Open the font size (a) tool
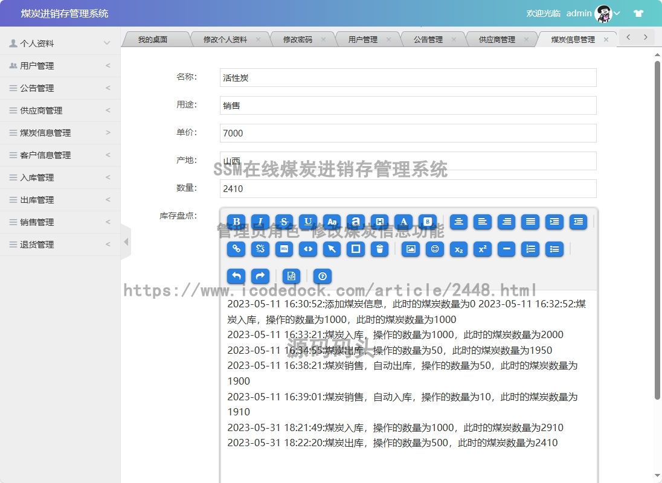 [356, 222]
